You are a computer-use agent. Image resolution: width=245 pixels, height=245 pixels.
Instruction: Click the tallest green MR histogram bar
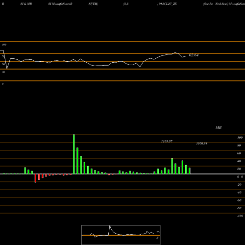(x=74, y=154)
